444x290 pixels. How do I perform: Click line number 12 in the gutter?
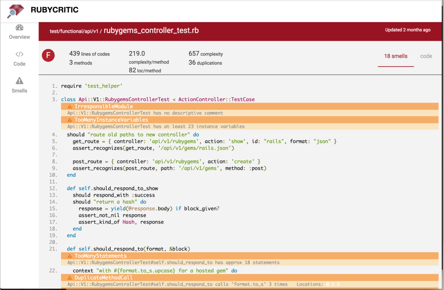pyautogui.click(x=53, y=188)
